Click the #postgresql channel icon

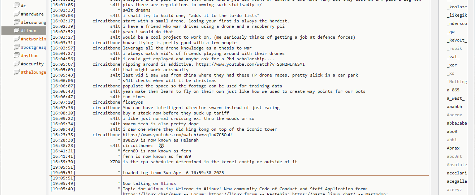pos(16,47)
